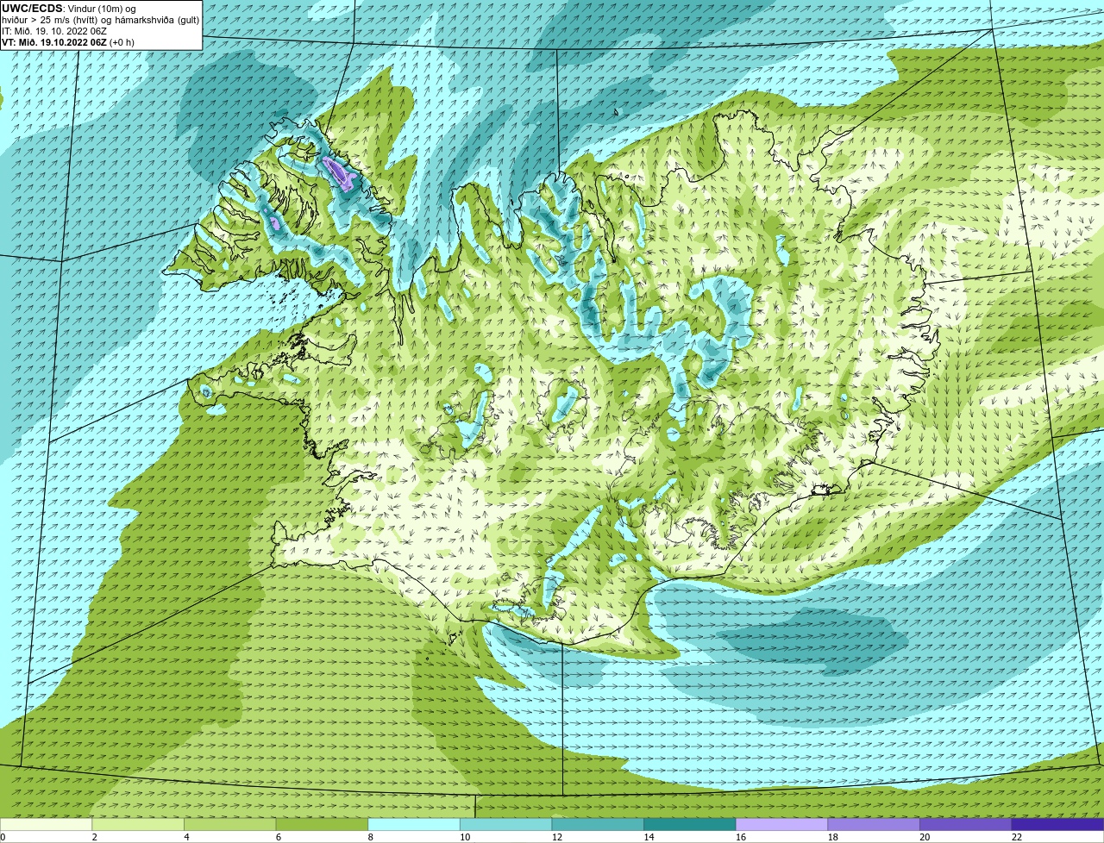Click the legend scale label '22'

tap(1017, 837)
